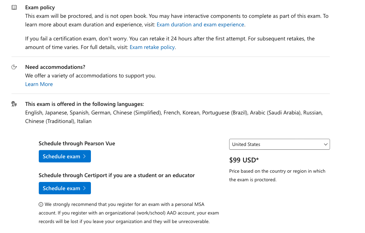Click the $99 USD price text
The image size is (365, 233).
click(x=244, y=160)
